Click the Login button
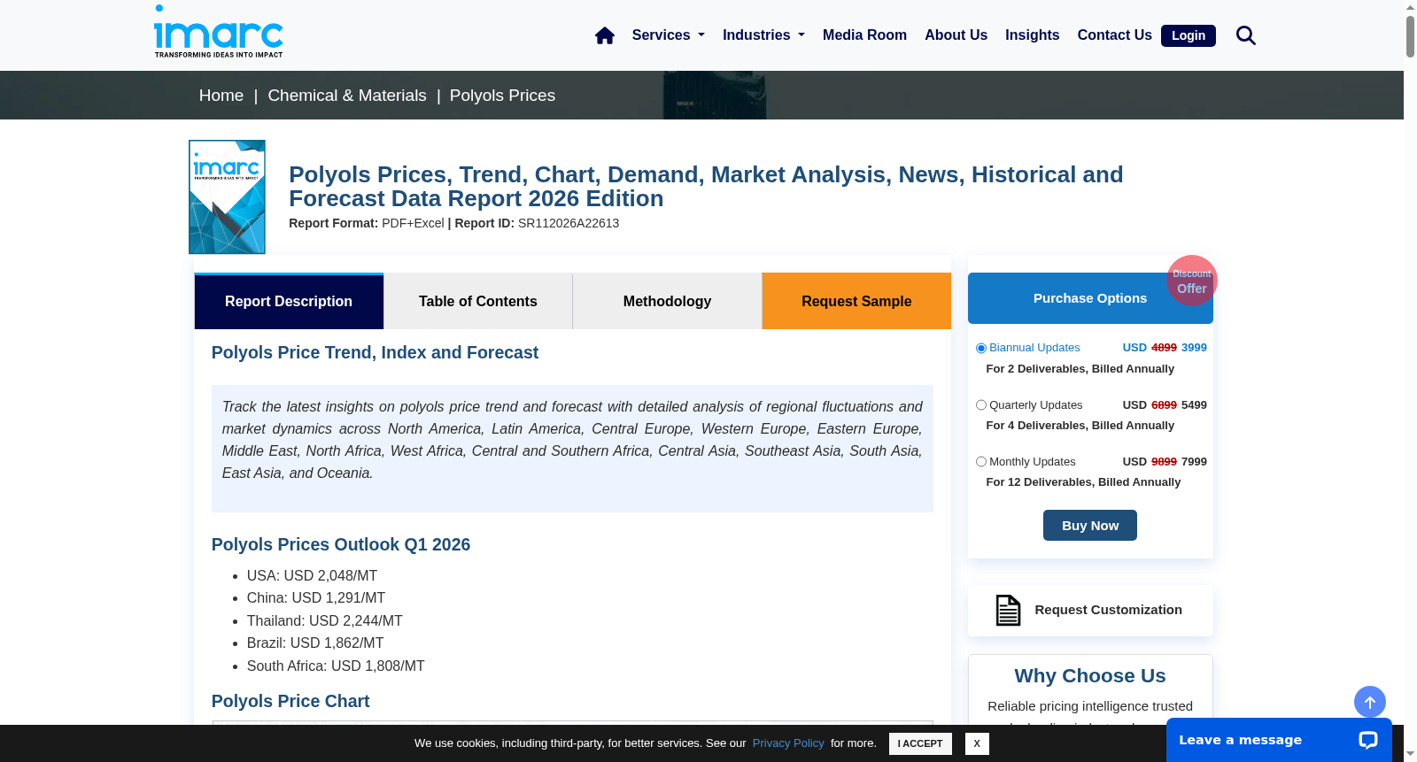Image resolution: width=1417 pixels, height=762 pixels. (x=1189, y=35)
